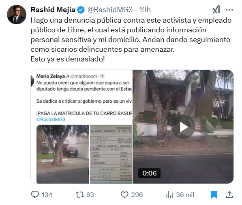Screen dimensions: 242x205
Task: Click the blue verified badge
Action: (81, 10)
